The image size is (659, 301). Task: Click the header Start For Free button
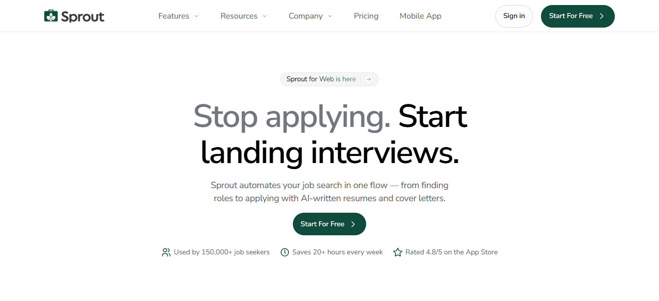pos(578,16)
